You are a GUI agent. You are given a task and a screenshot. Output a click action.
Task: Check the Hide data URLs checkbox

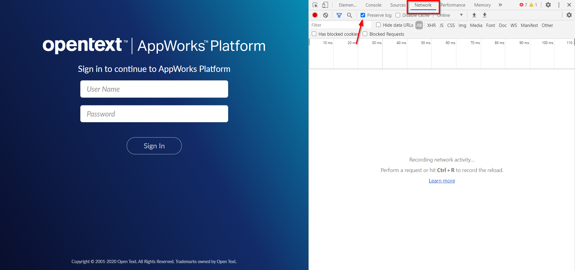379,25
